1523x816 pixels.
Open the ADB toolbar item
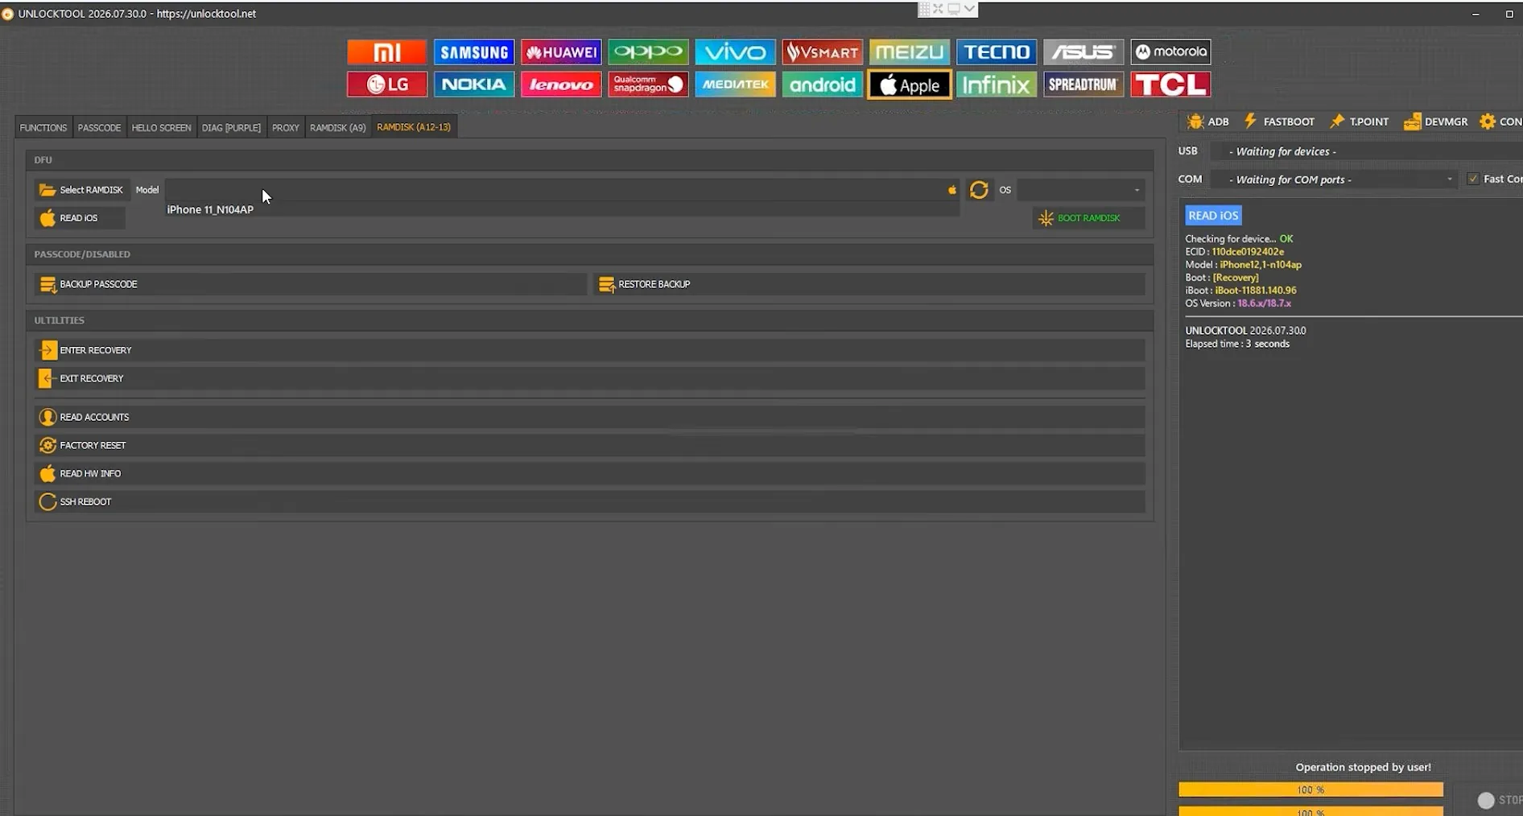point(1207,122)
